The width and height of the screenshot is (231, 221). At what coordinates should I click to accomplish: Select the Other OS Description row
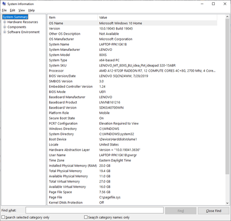[132, 33]
